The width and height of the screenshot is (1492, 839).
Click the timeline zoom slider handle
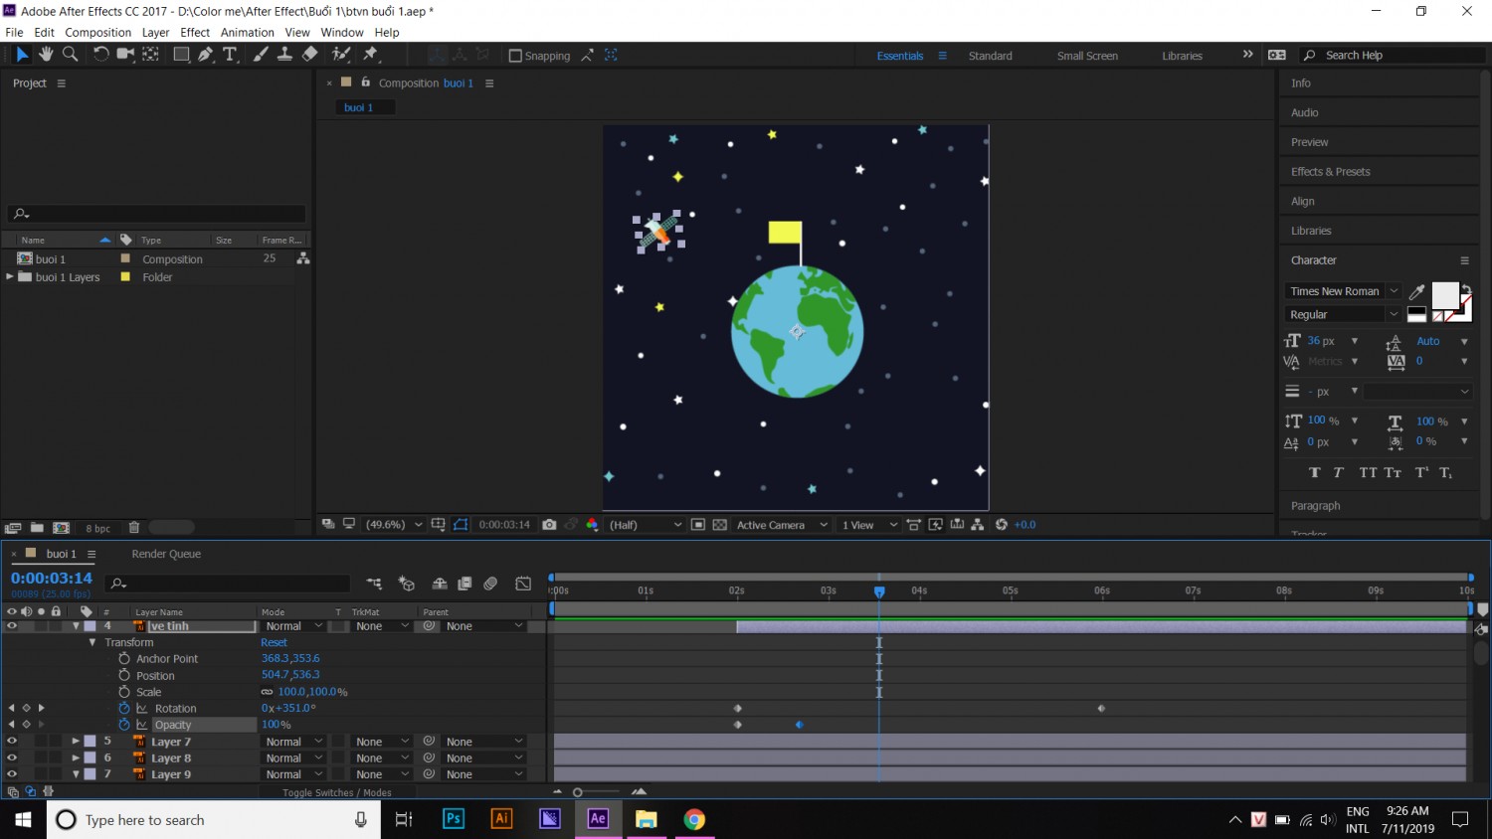click(578, 792)
